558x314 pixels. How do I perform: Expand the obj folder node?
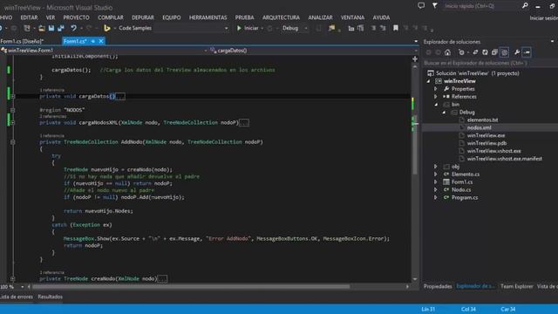coord(436,167)
